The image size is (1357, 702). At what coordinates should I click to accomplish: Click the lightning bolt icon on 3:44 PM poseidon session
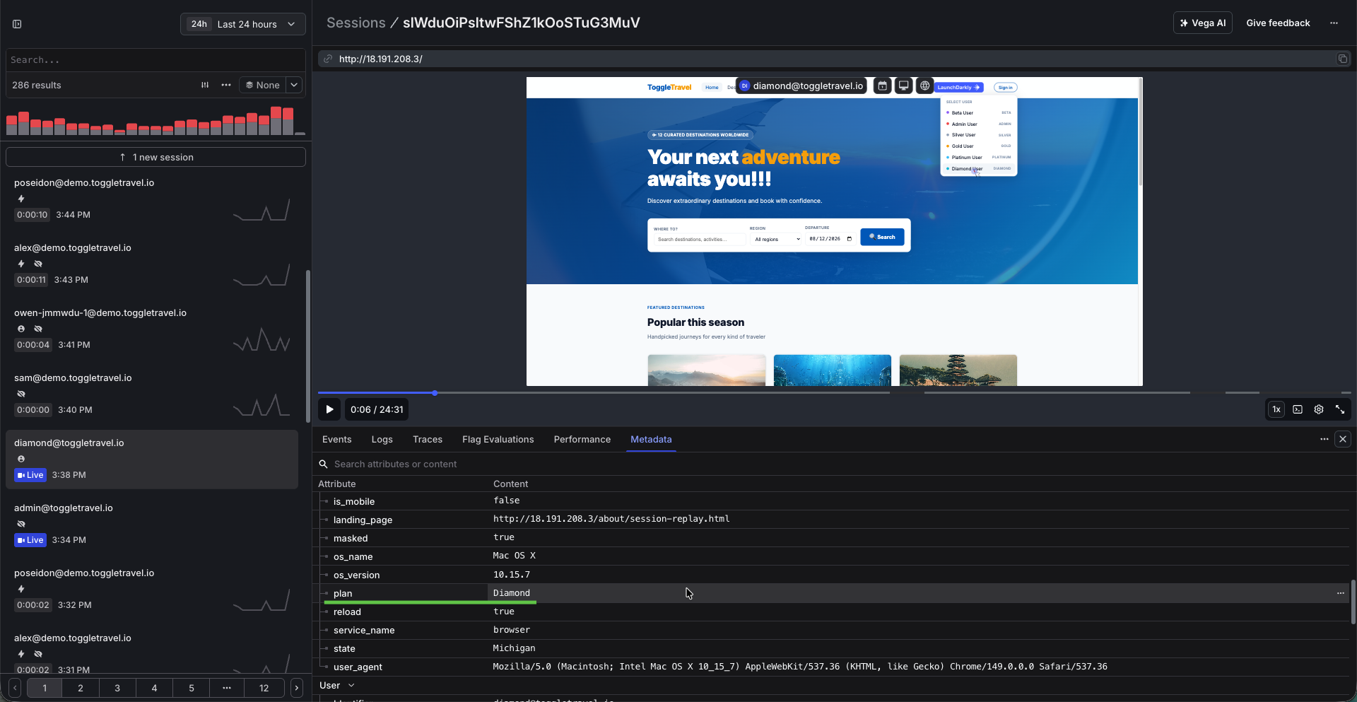tap(21, 199)
